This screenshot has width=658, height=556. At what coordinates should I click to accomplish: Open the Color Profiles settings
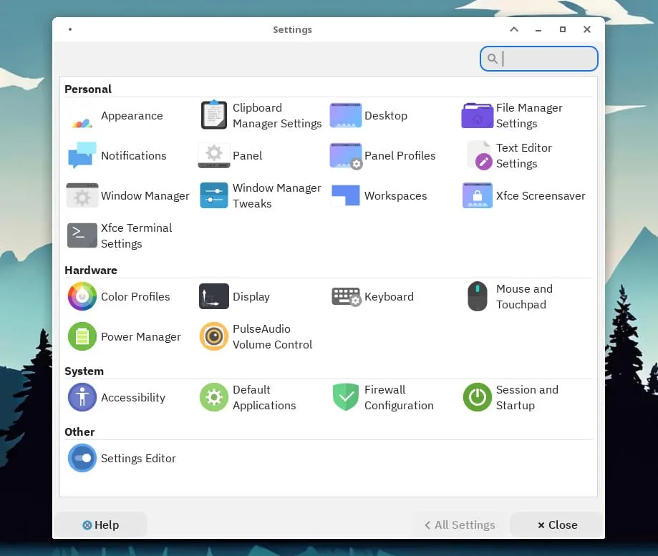(x=82, y=297)
